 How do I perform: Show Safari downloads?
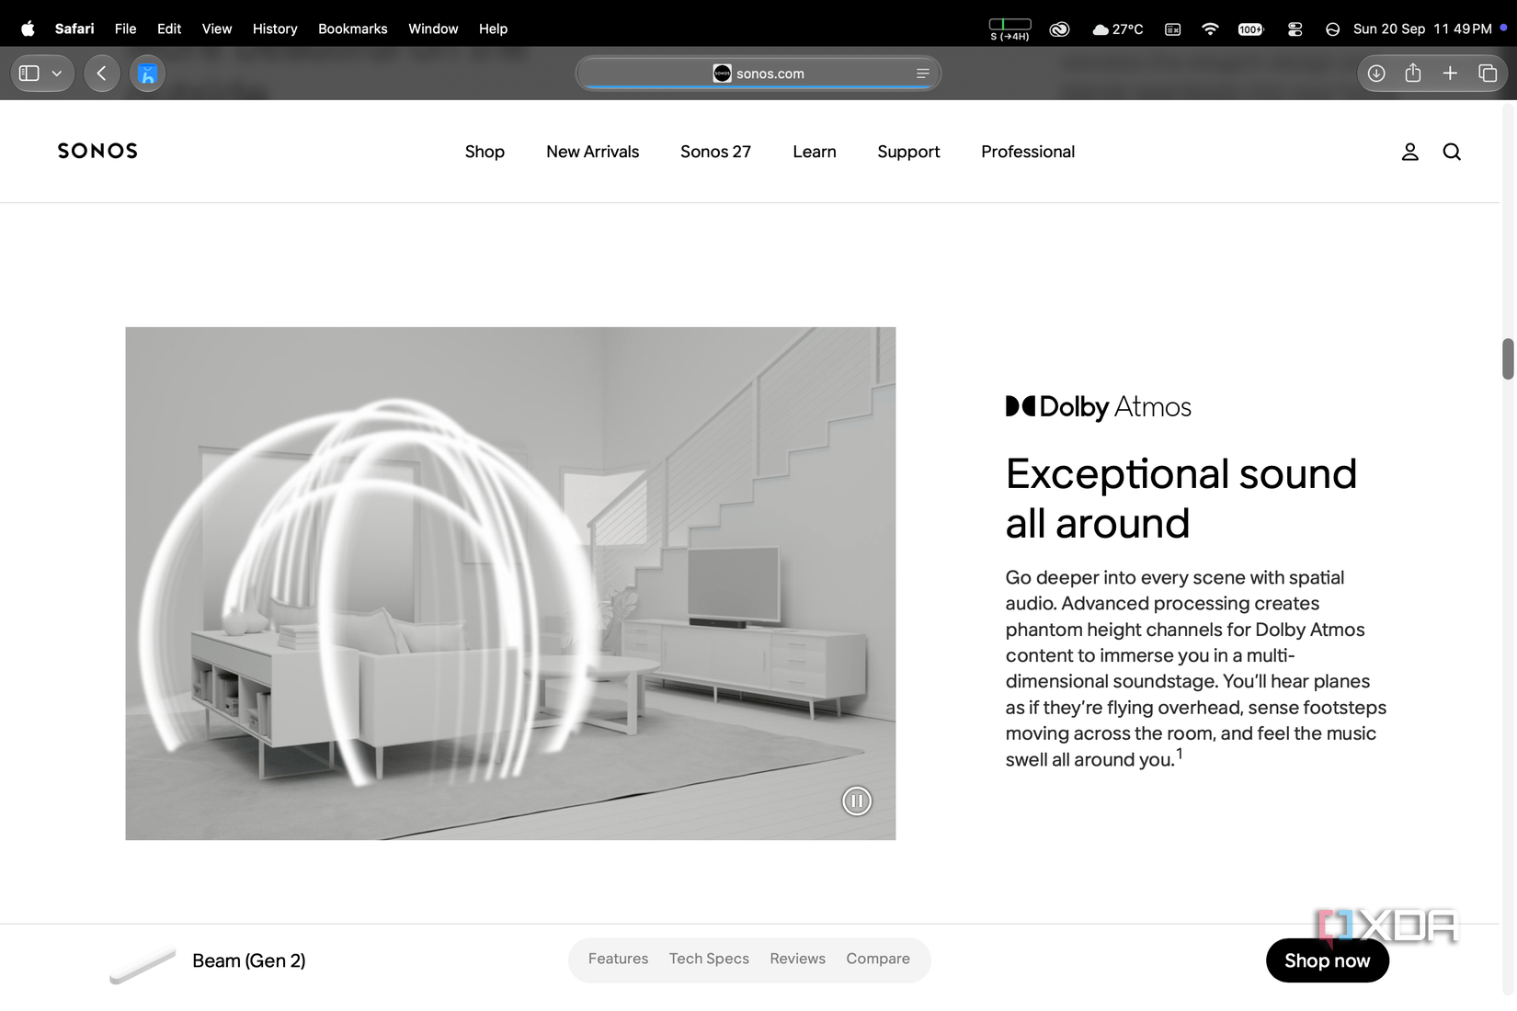pyautogui.click(x=1376, y=74)
